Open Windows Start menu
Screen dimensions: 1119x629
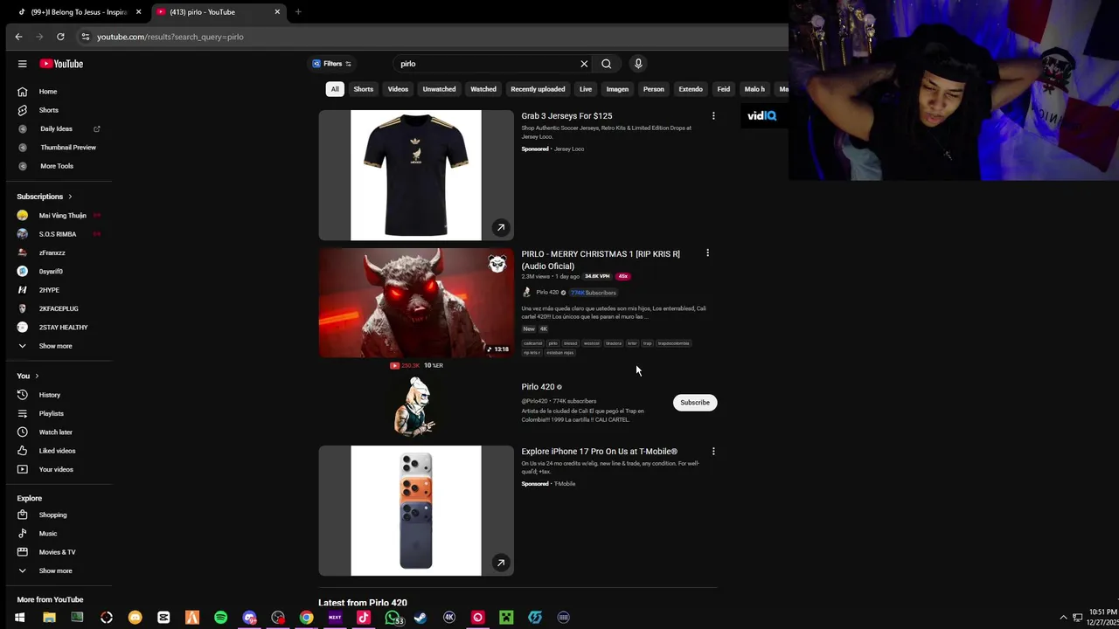[19, 618]
